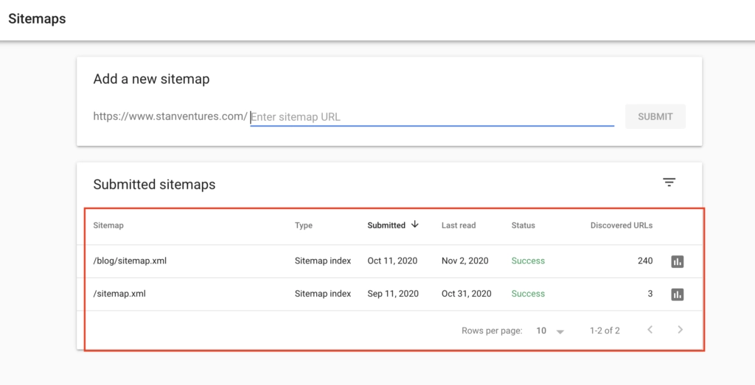Sort by Discovered URLs column header

(x=621, y=225)
